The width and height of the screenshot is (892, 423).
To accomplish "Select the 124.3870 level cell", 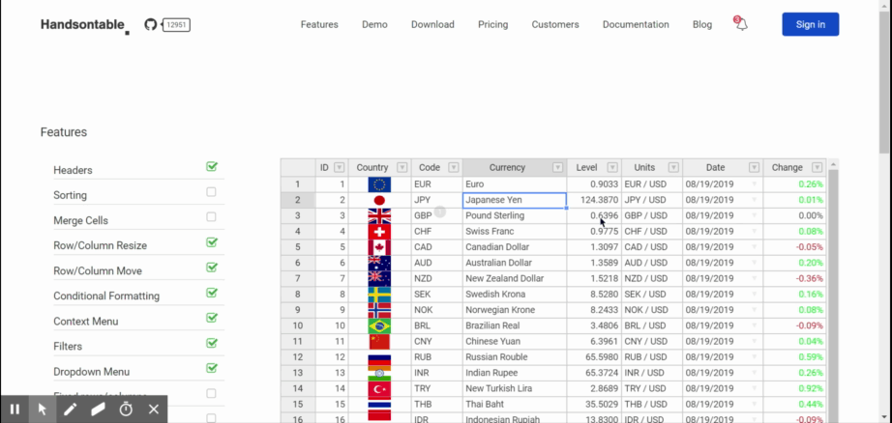I will (594, 200).
